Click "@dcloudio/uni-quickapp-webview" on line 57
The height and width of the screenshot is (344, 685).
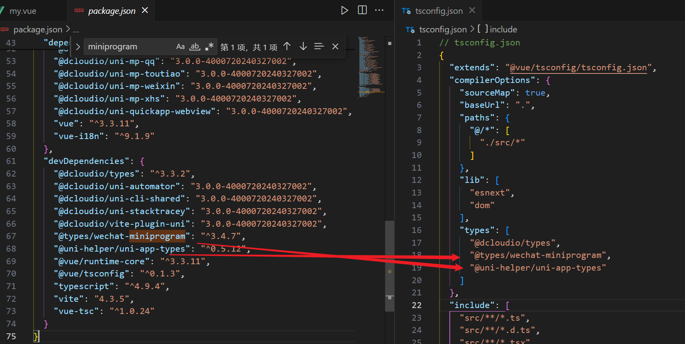click(135, 111)
